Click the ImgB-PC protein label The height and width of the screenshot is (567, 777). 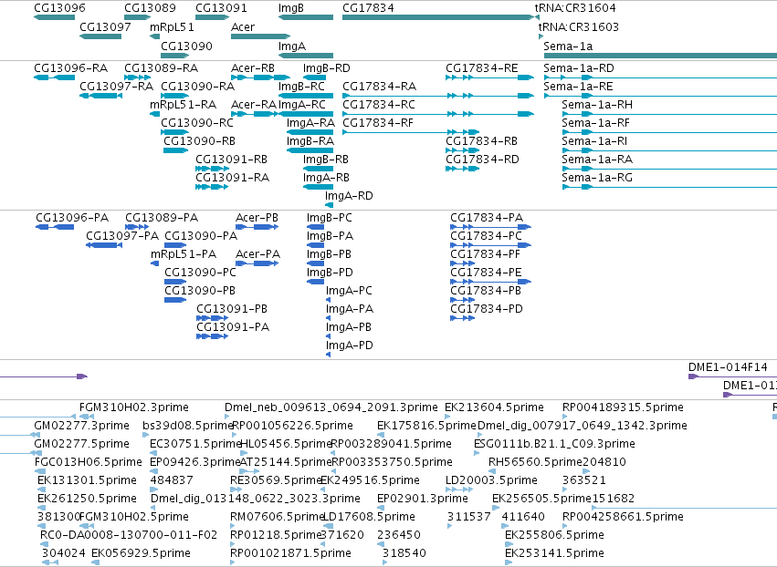329,218
